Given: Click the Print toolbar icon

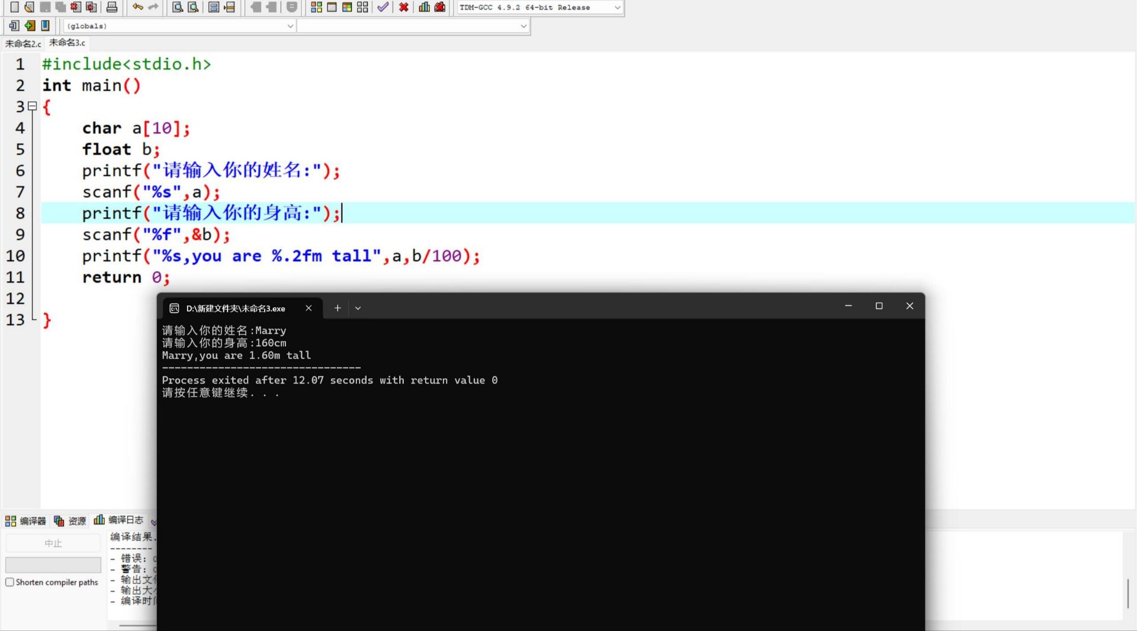Looking at the screenshot, I should point(112,7).
